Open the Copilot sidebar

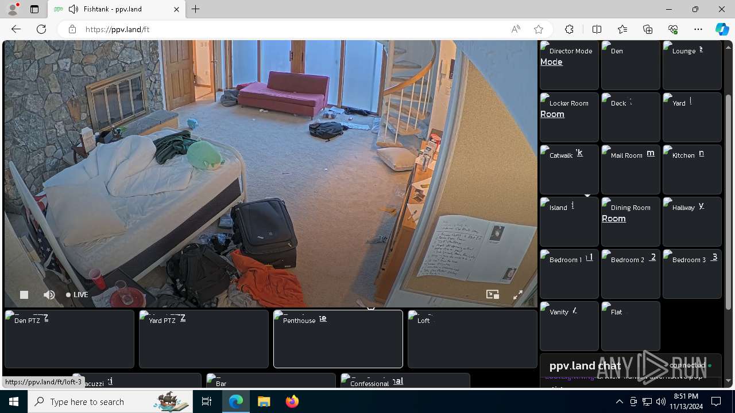coord(722,29)
